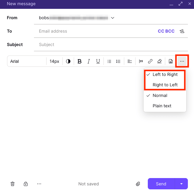Insert an unordered bullet list
Screen dimensions: 194x193
point(109,61)
